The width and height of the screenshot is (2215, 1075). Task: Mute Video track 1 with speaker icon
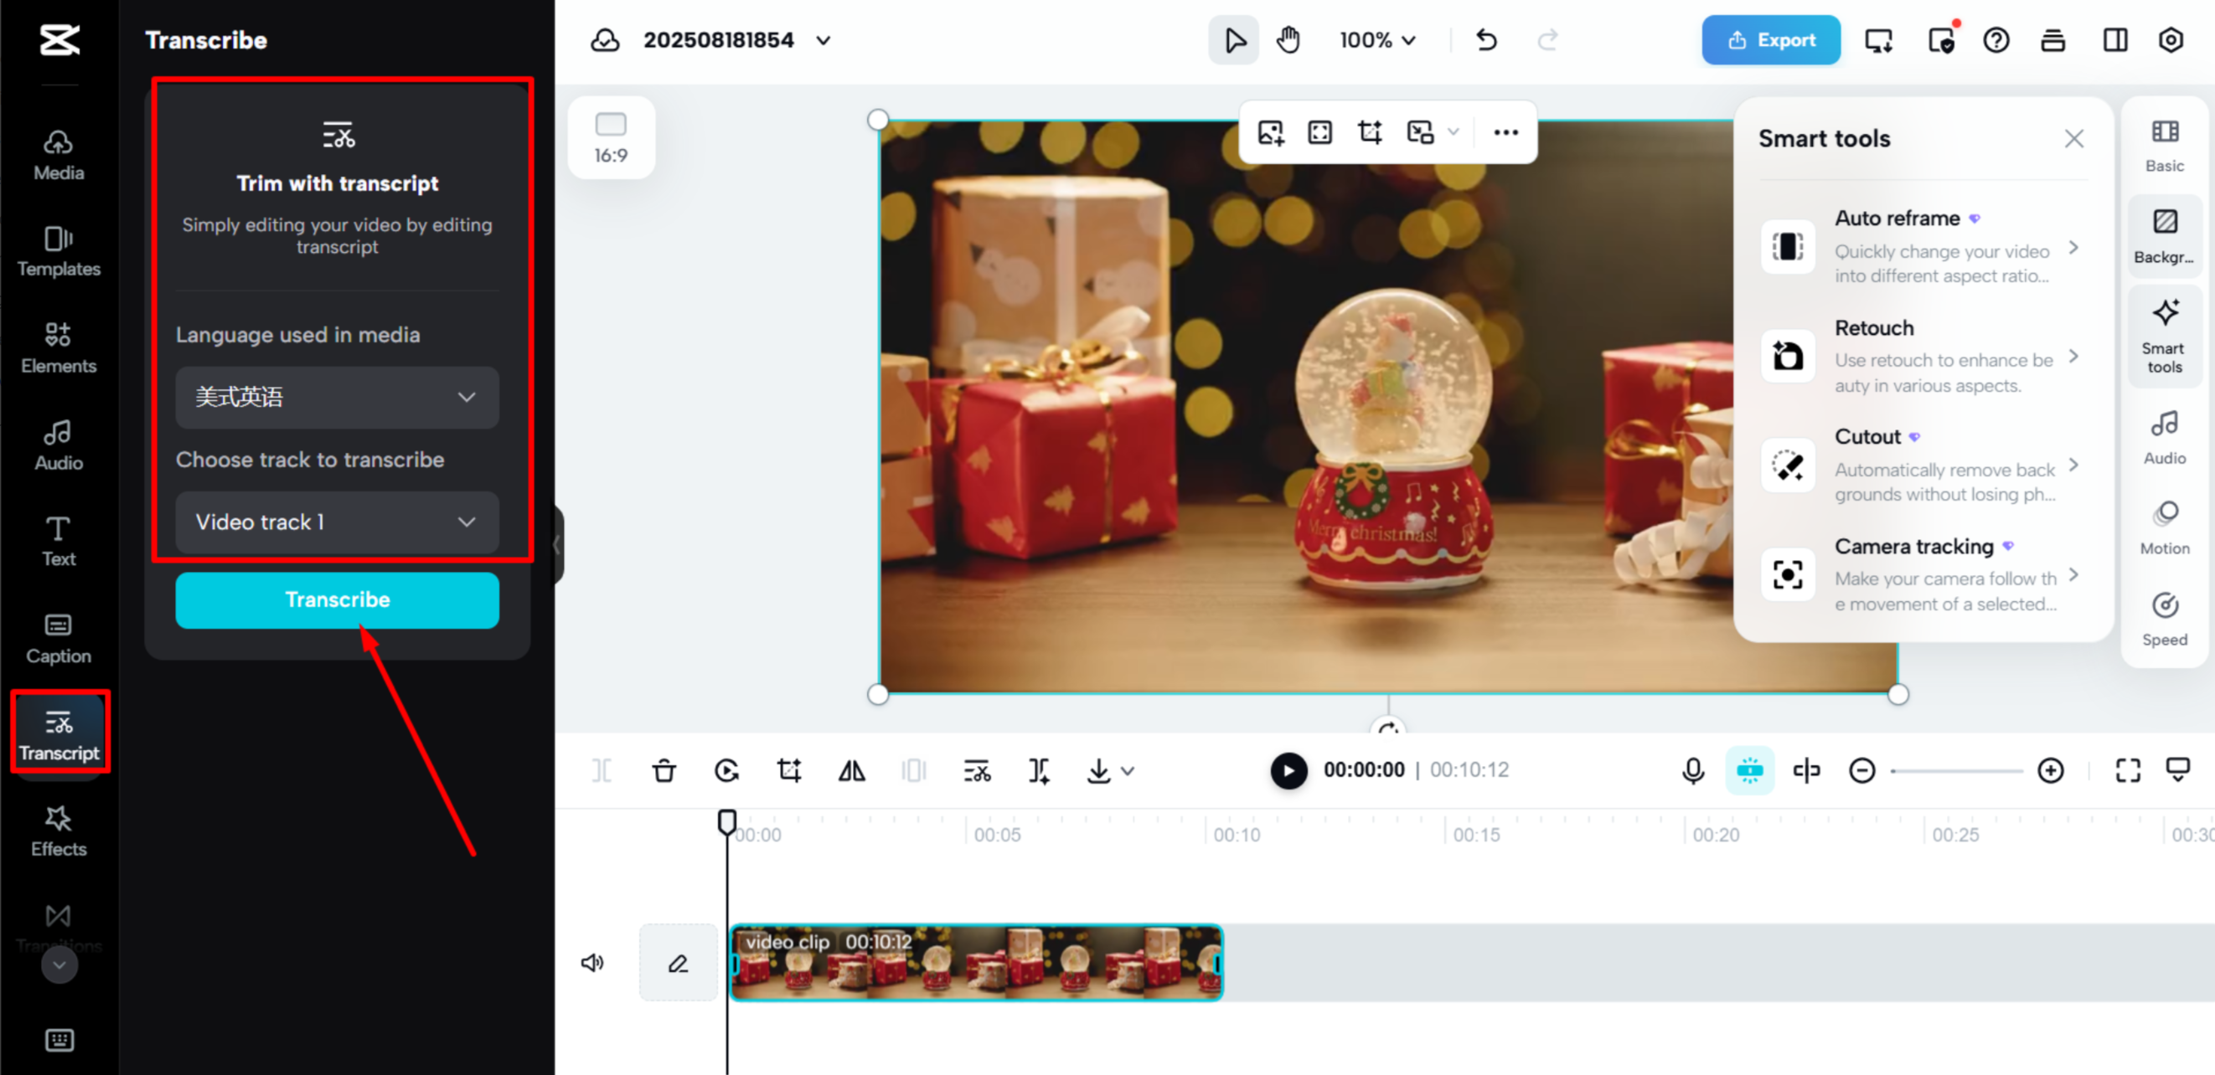point(592,963)
